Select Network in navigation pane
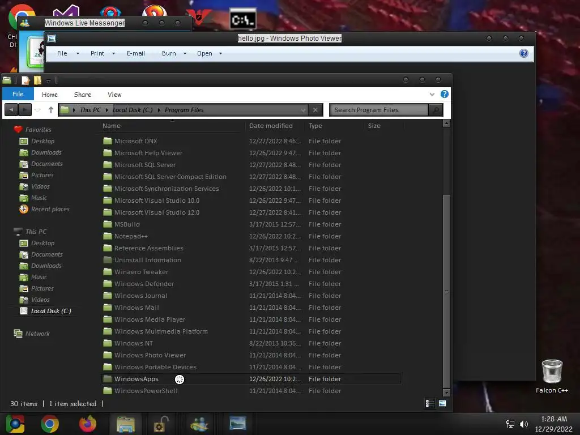This screenshot has height=435, width=580. tap(37, 334)
